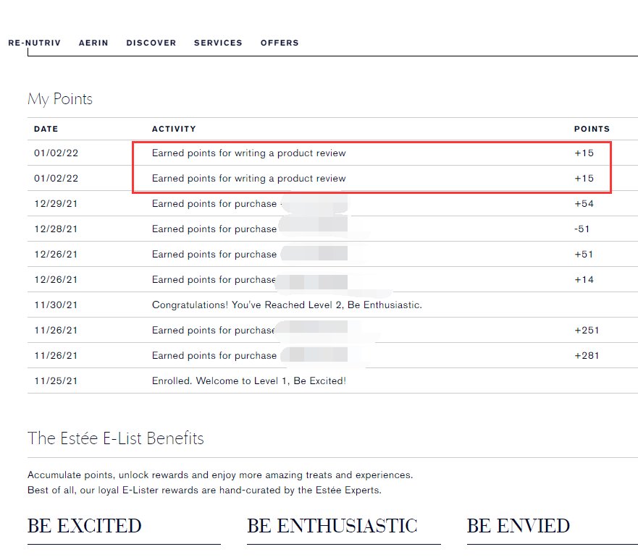The image size is (638, 557).
Task: Select the 11/25/21 date cell
Action: (56, 381)
